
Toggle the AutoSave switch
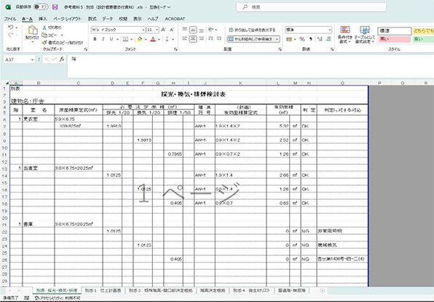[41, 7]
